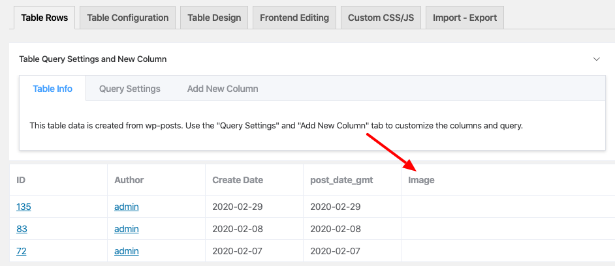Click the post ID 135 link

(24, 207)
